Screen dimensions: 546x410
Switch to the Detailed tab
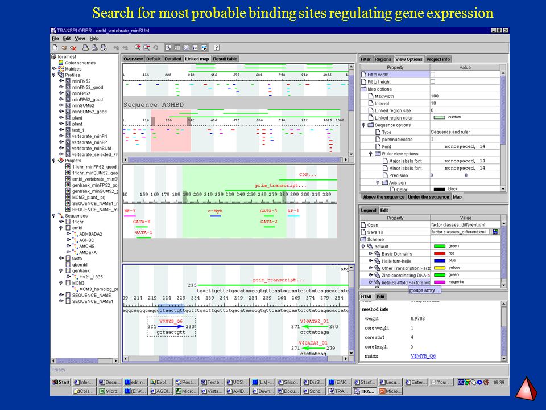[x=173, y=59]
